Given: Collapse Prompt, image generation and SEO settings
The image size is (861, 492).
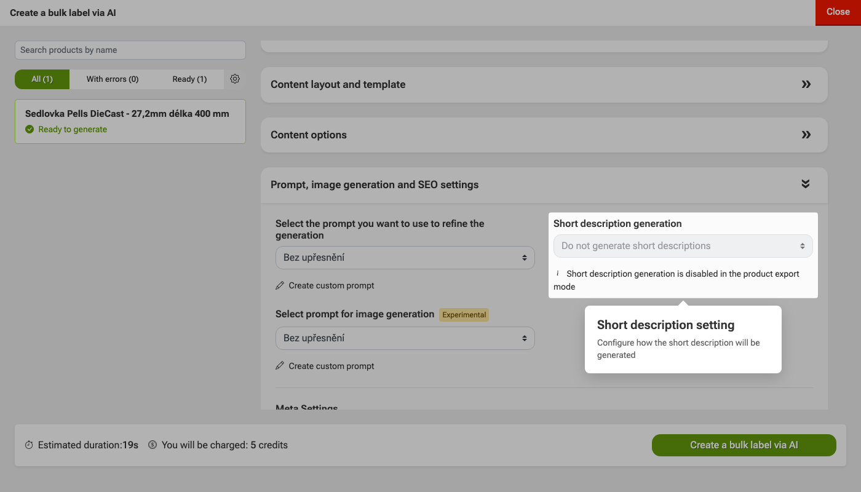Looking at the screenshot, I should (544, 184).
